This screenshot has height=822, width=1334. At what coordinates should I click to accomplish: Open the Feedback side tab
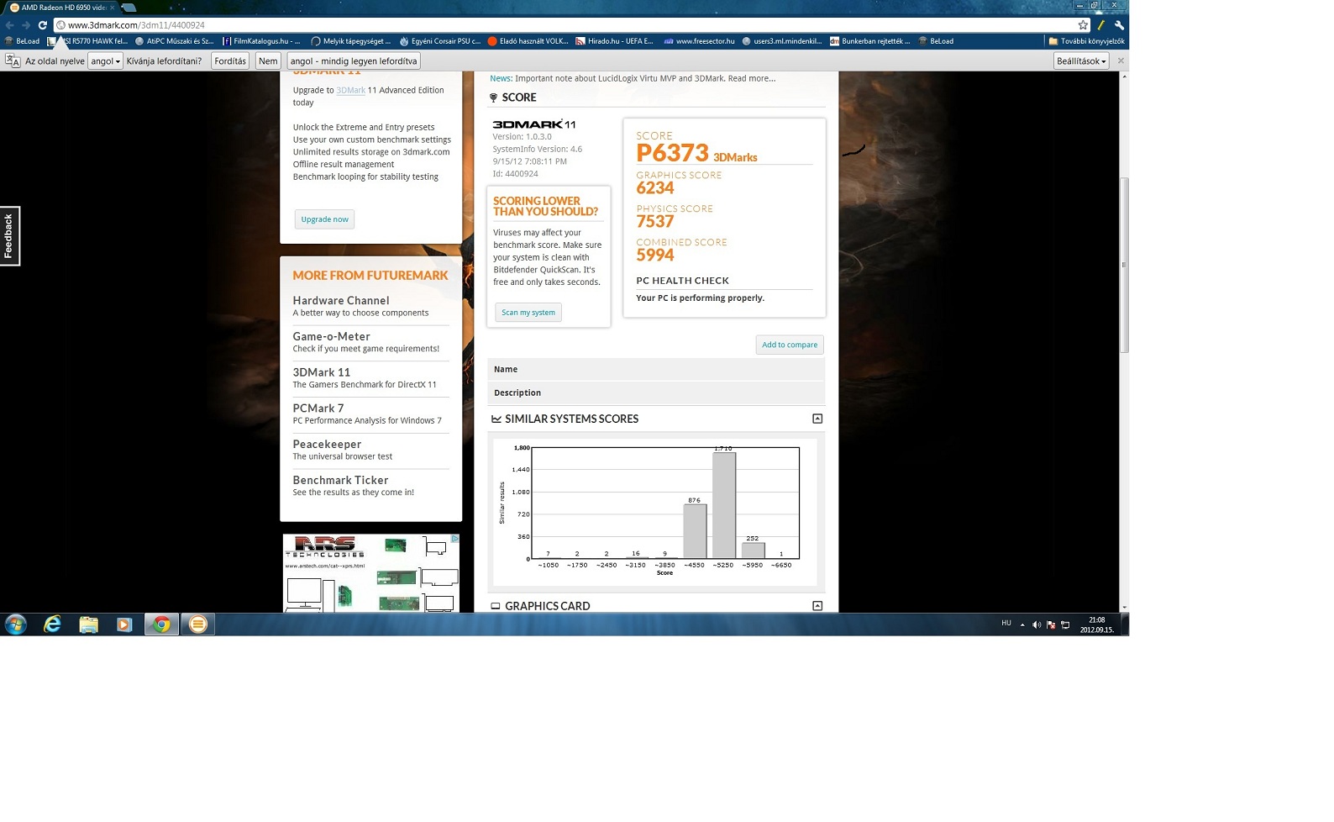9,235
